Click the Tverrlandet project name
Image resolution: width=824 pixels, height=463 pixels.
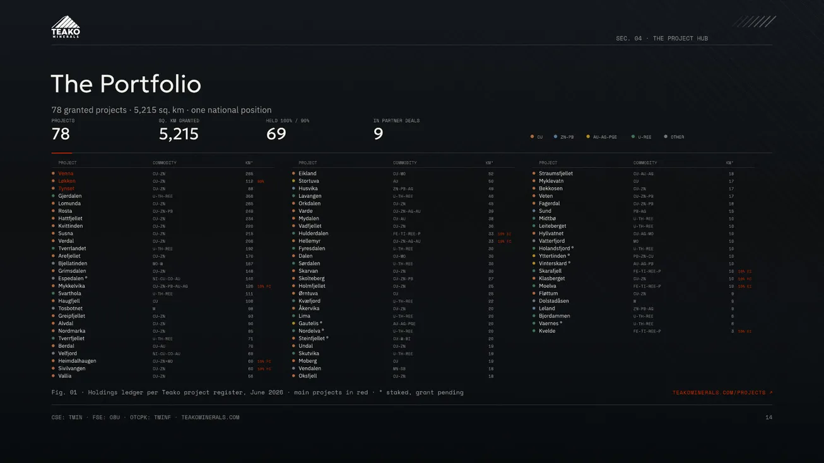point(72,249)
